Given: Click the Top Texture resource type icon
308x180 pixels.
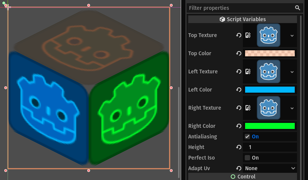Looking at the screenshot, I should click(248, 35).
